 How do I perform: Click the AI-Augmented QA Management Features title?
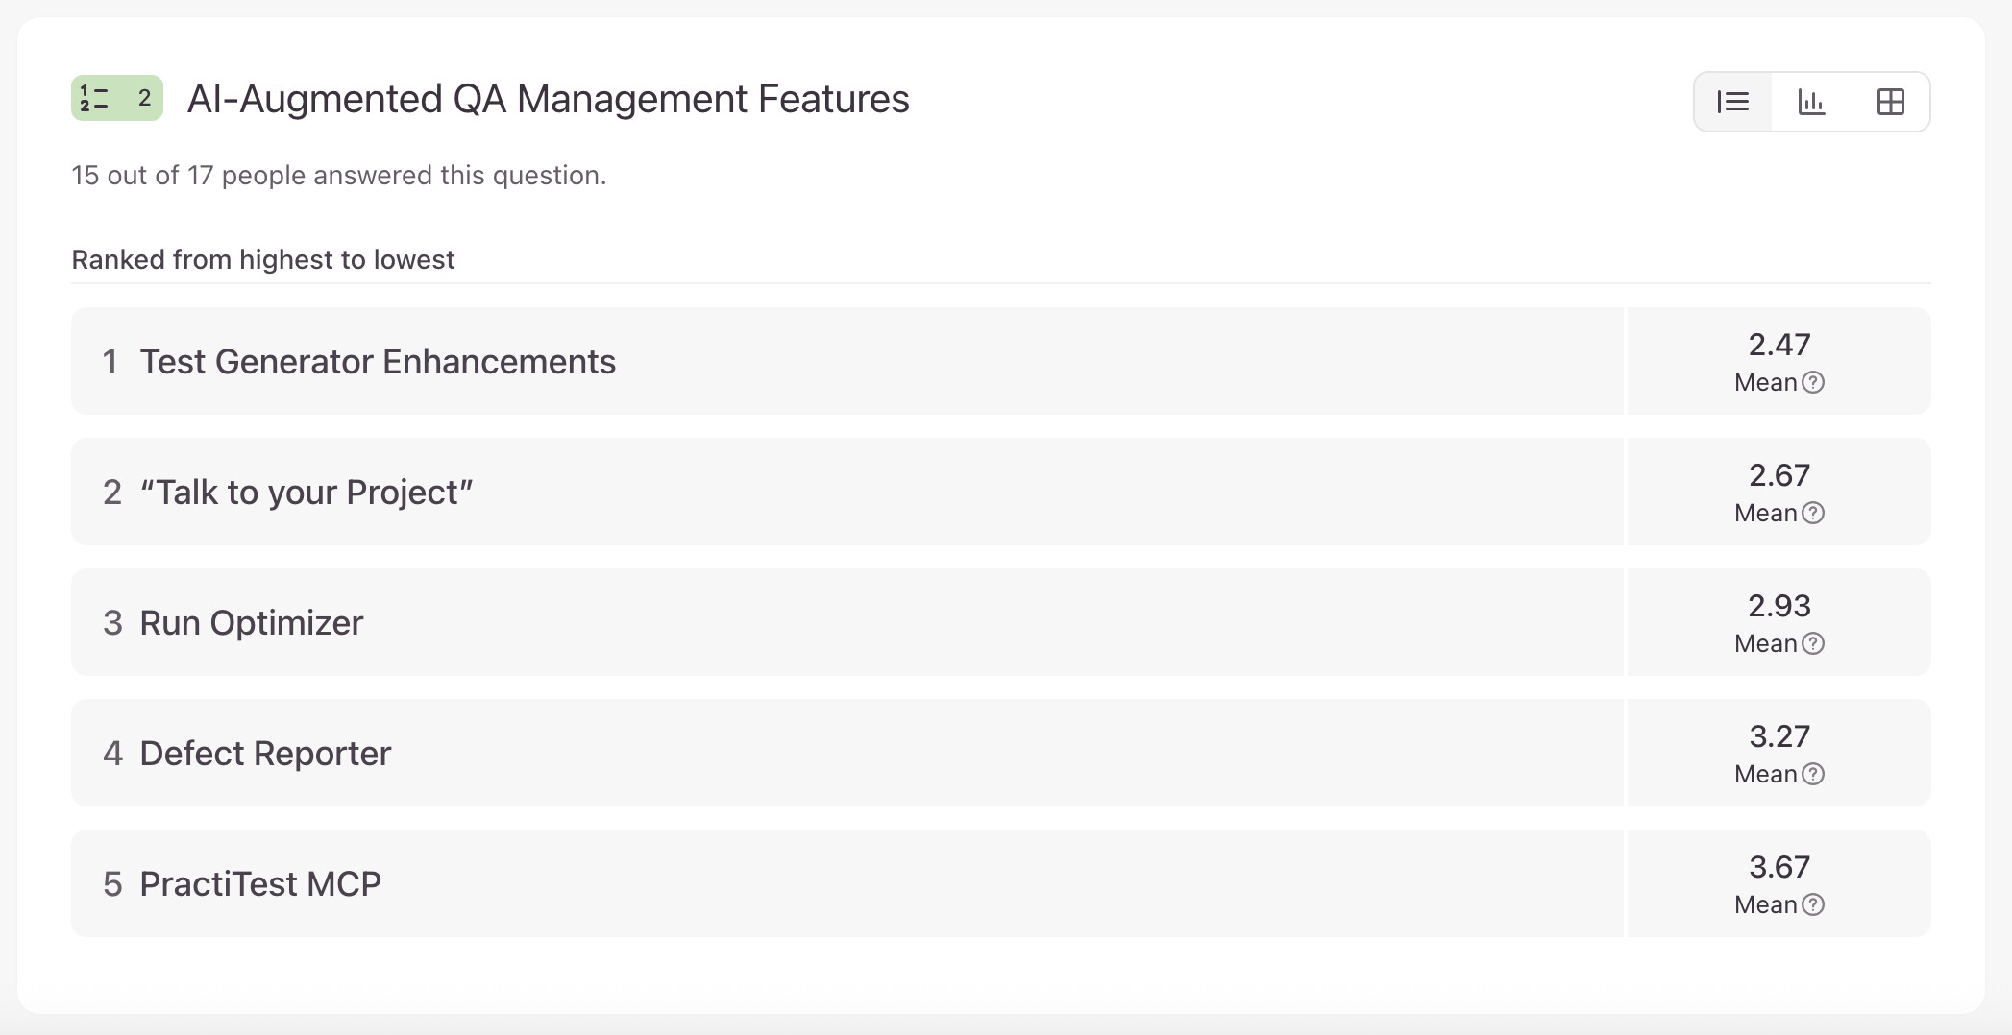pos(548,99)
